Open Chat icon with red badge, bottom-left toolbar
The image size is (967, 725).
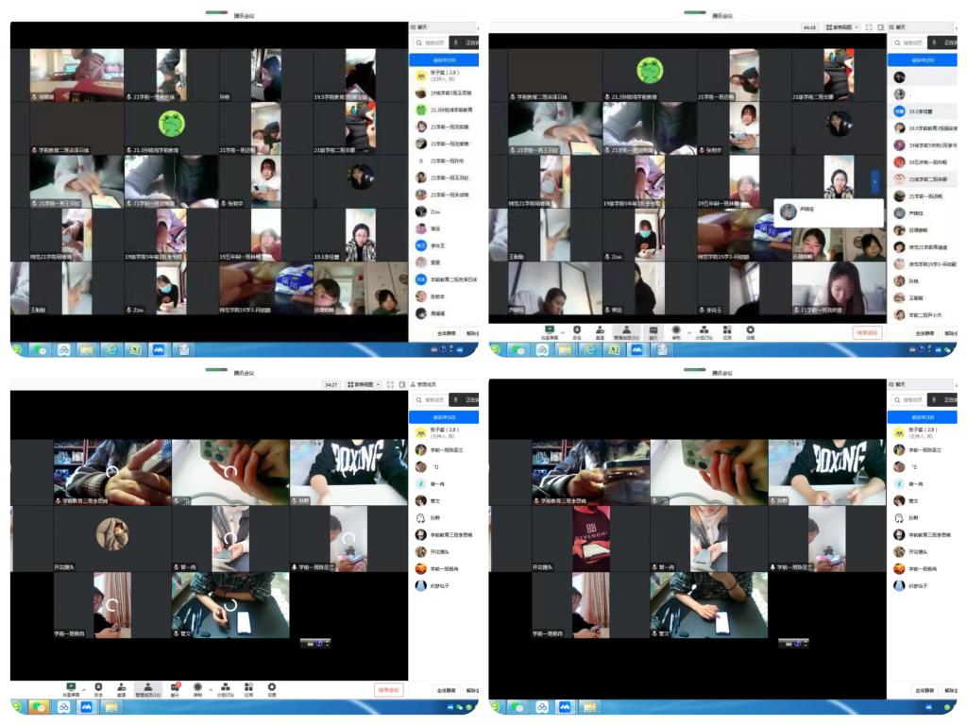coord(175,687)
